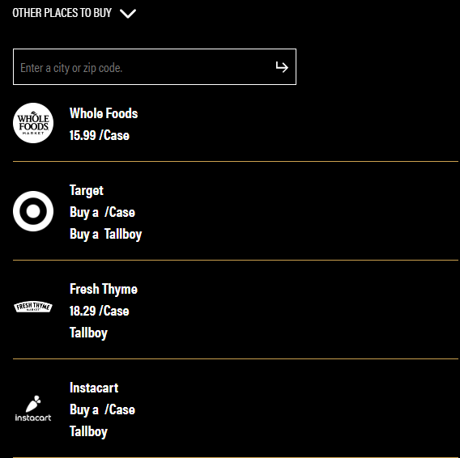460x458 pixels.
Task: Submit location with the arrow icon
Action: click(282, 67)
